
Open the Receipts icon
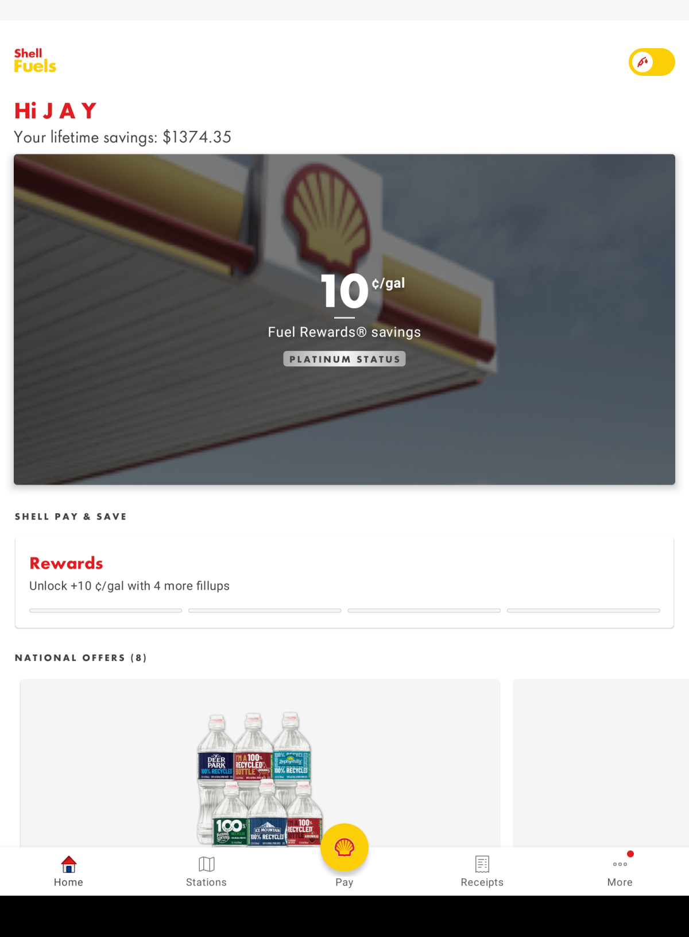pyautogui.click(x=482, y=864)
